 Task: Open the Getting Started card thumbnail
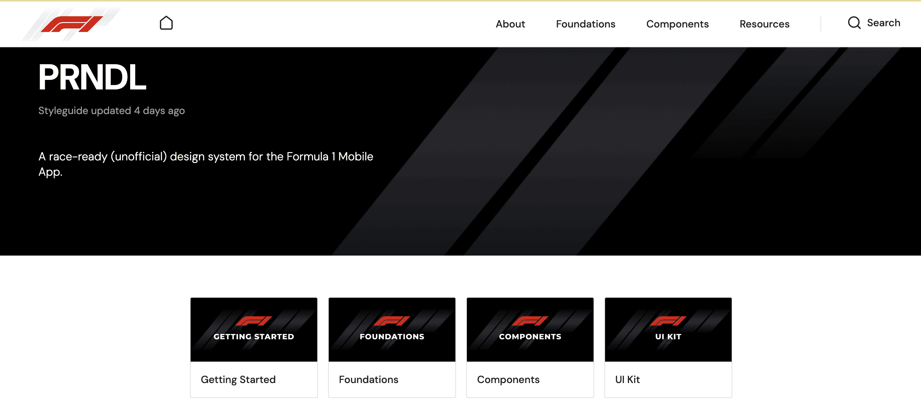(x=254, y=346)
